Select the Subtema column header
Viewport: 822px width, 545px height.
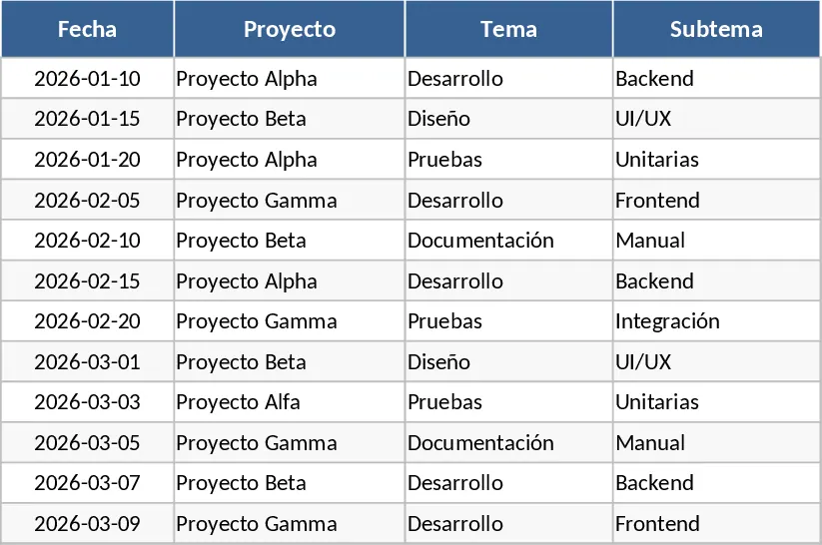click(717, 29)
